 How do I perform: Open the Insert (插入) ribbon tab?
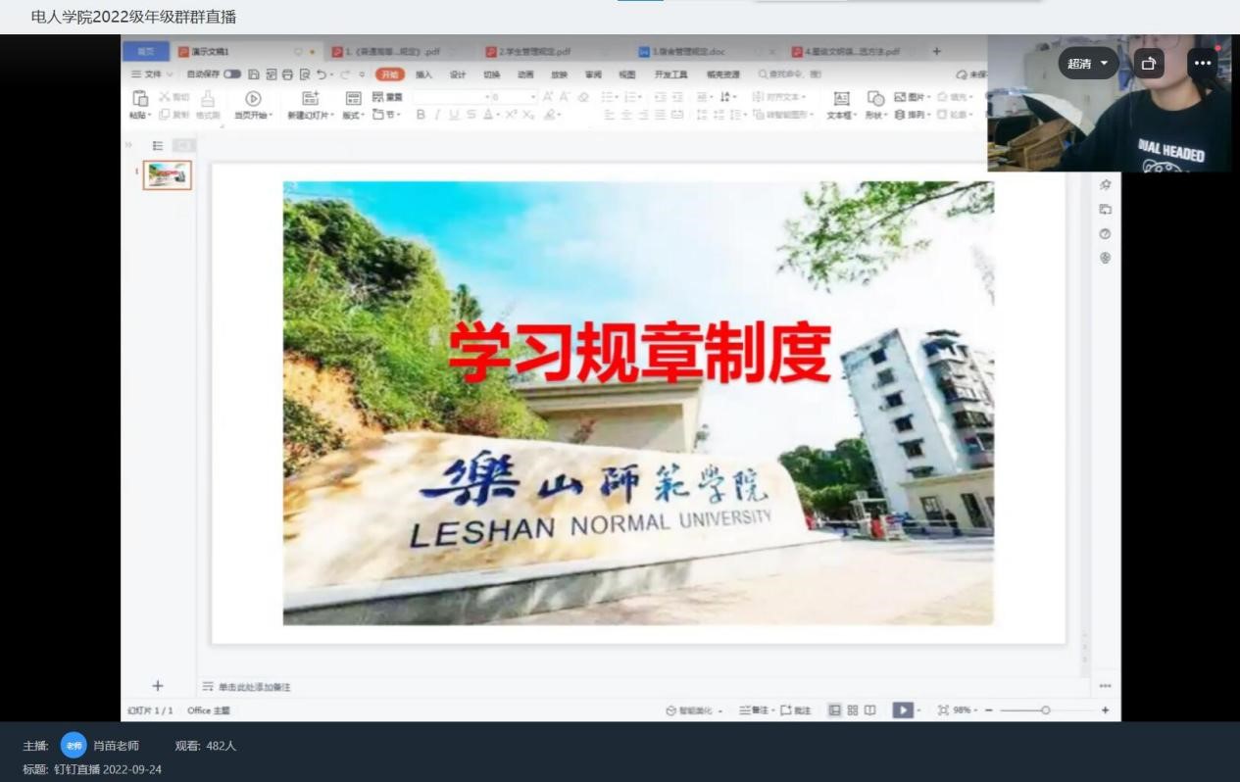coord(423,74)
